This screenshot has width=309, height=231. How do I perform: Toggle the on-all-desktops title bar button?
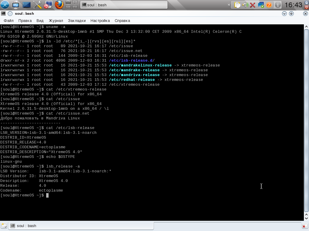pos(10,14)
